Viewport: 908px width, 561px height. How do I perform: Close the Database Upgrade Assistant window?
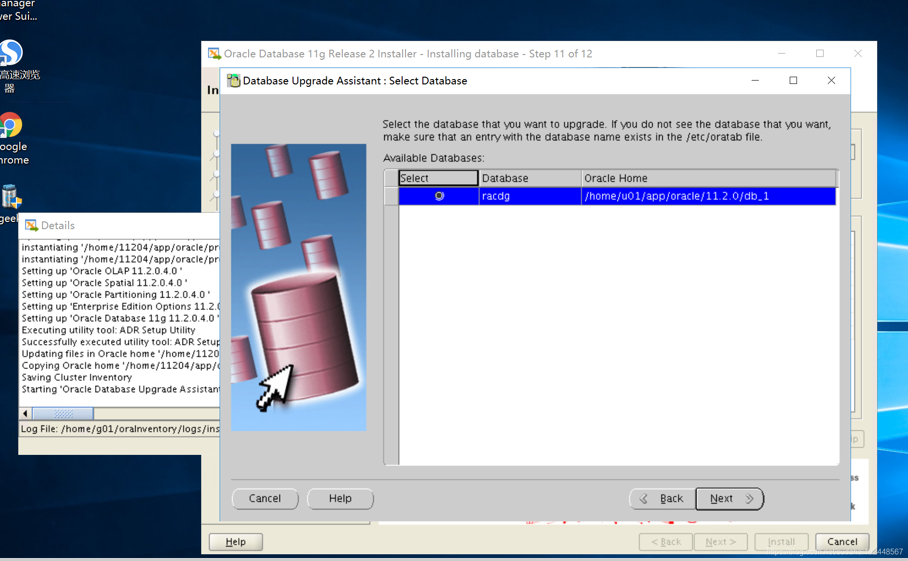[x=831, y=81]
